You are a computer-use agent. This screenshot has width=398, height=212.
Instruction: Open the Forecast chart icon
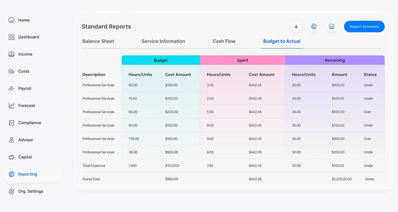coord(11,106)
